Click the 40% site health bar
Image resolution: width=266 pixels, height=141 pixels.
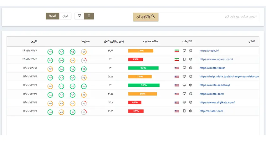coord(135,102)
